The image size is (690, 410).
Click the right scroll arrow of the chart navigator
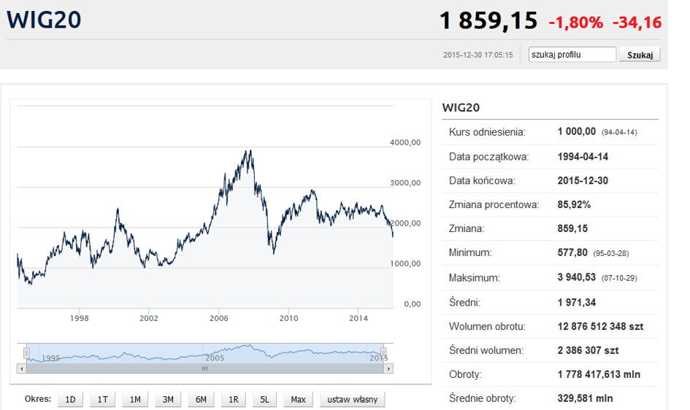388,369
